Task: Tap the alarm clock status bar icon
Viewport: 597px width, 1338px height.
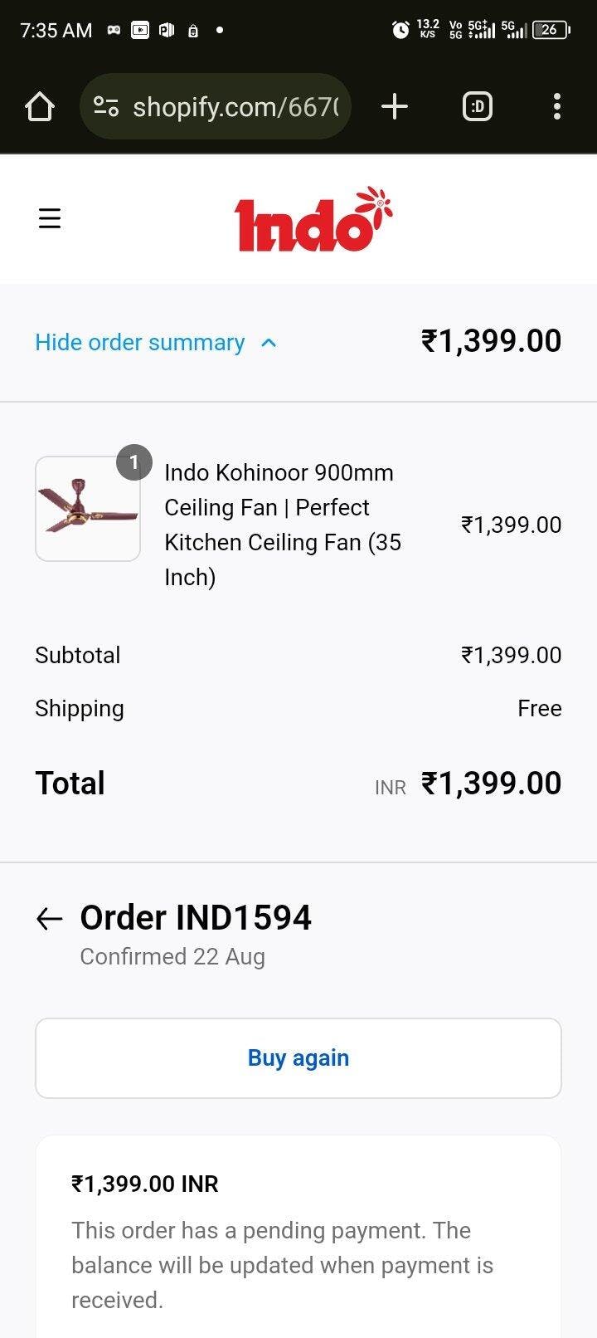Action: coord(400,30)
